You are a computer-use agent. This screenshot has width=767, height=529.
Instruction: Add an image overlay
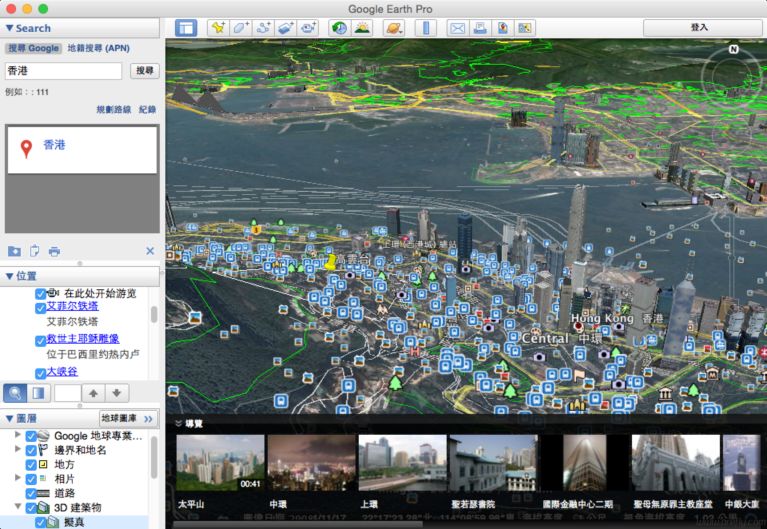286,28
